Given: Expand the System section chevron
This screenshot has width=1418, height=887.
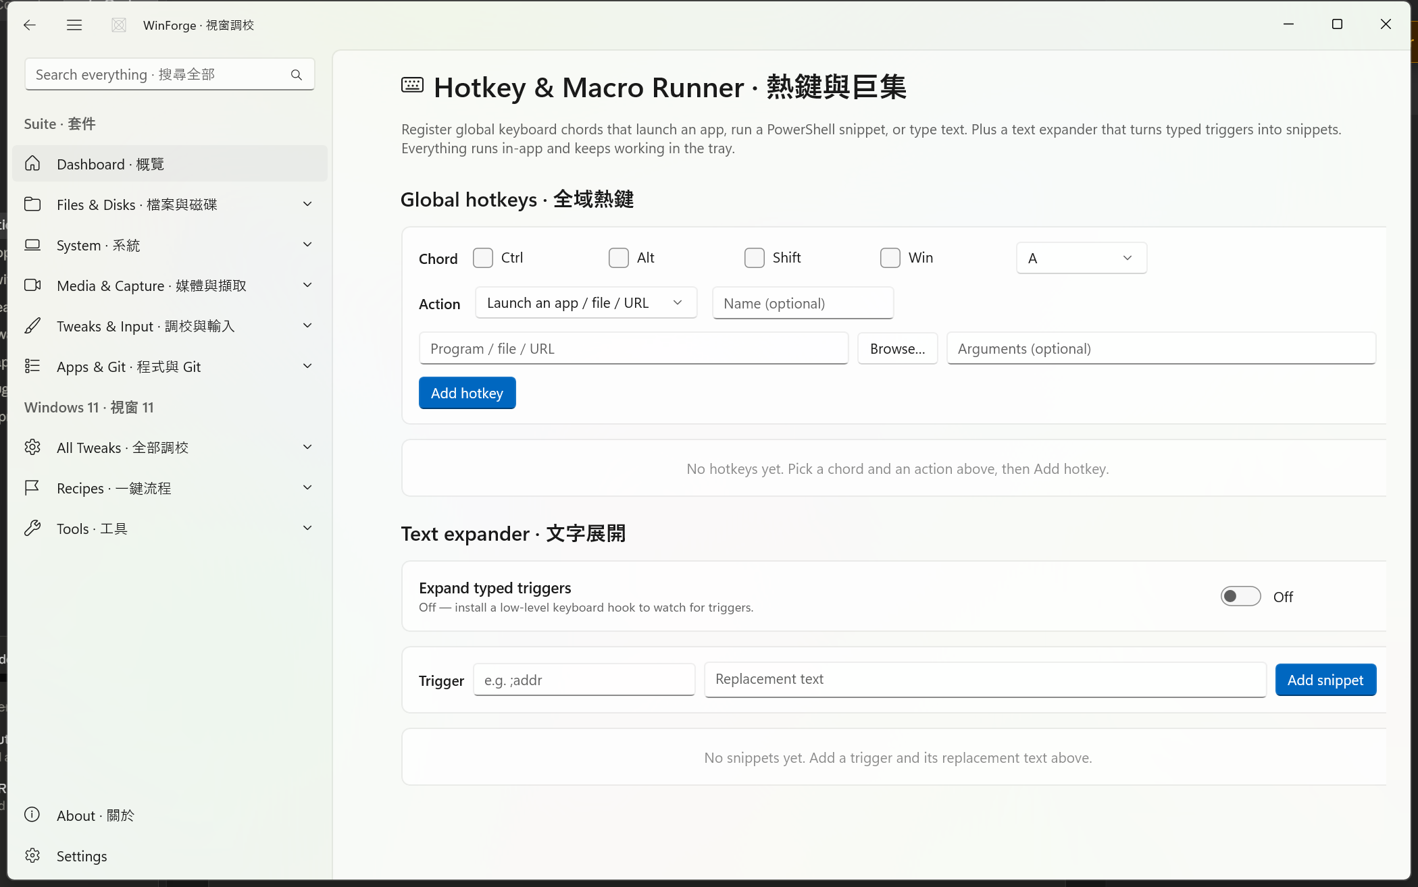Looking at the screenshot, I should pyautogui.click(x=307, y=244).
